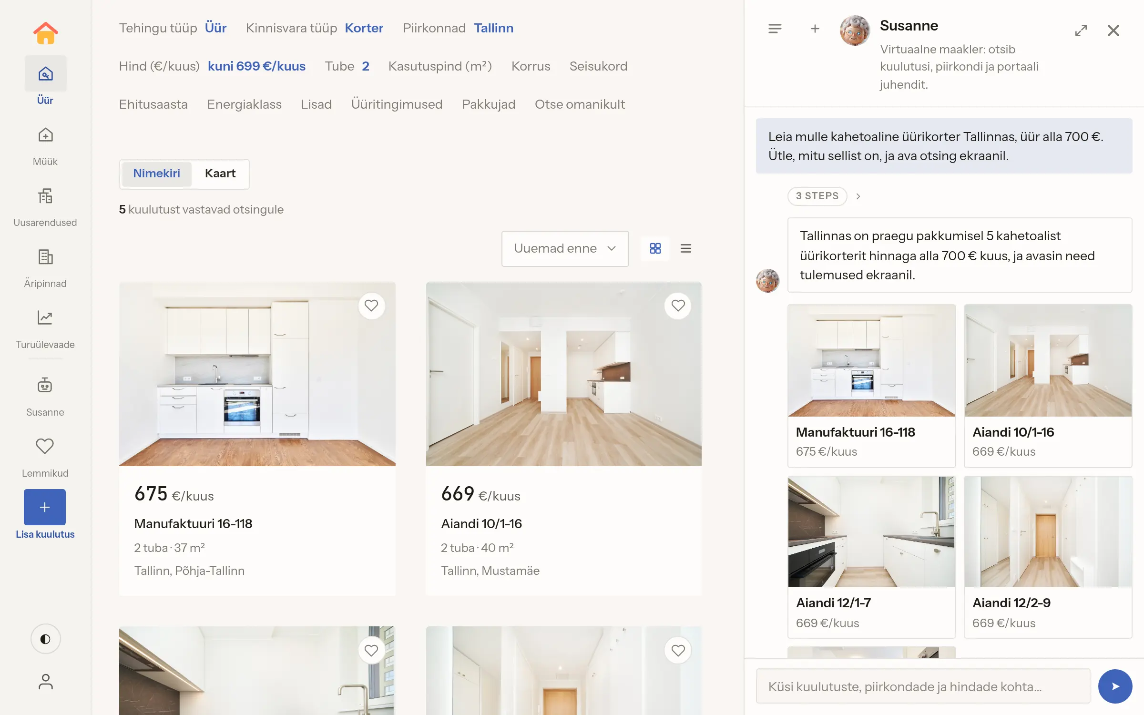Send chat message with arrow button
1144x715 pixels.
point(1115,686)
